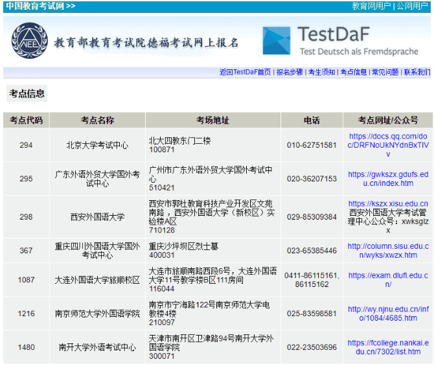Click phone number 0411-86115161
434x366 pixels.
(x=311, y=275)
